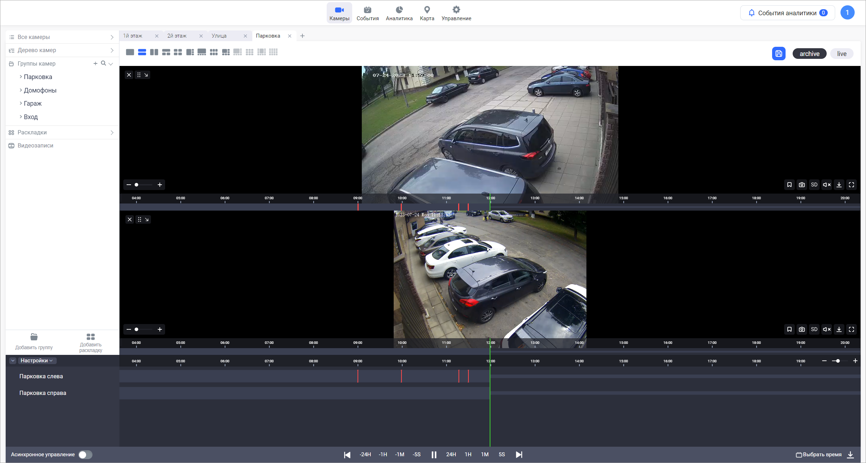Open the Аналитика section
This screenshot has height=463, width=866.
(399, 13)
